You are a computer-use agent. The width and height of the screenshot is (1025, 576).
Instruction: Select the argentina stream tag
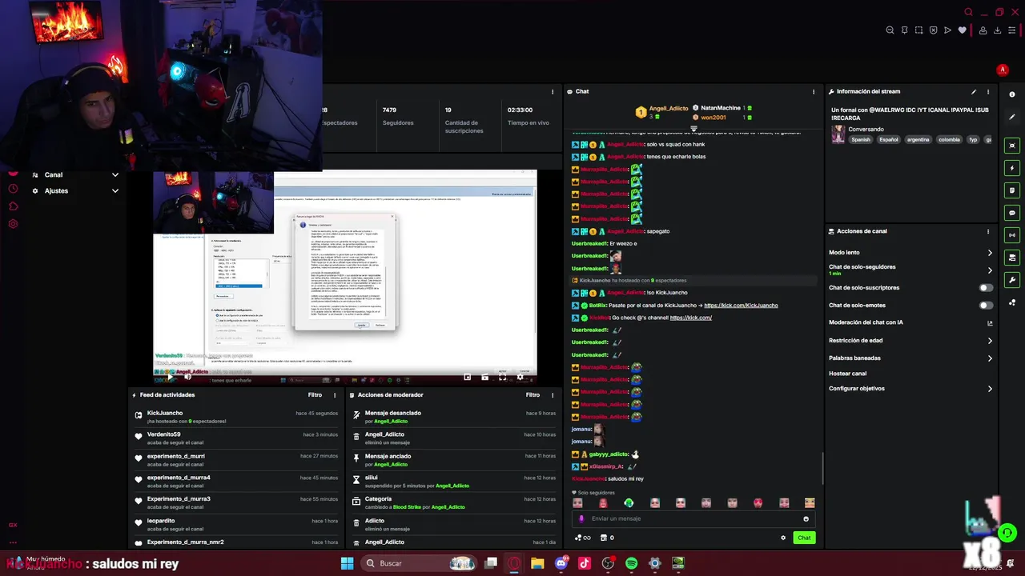point(918,139)
